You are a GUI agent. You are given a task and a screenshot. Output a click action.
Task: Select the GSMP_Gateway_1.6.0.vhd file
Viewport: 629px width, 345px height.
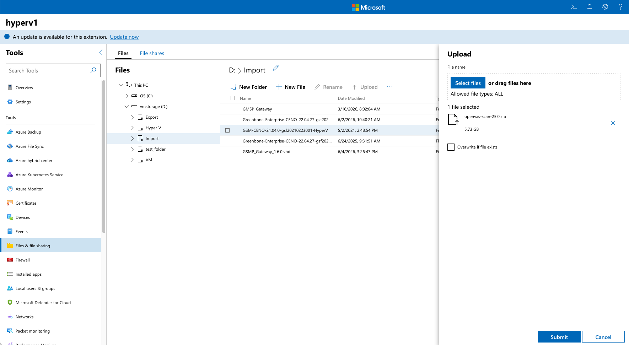(329, 152)
